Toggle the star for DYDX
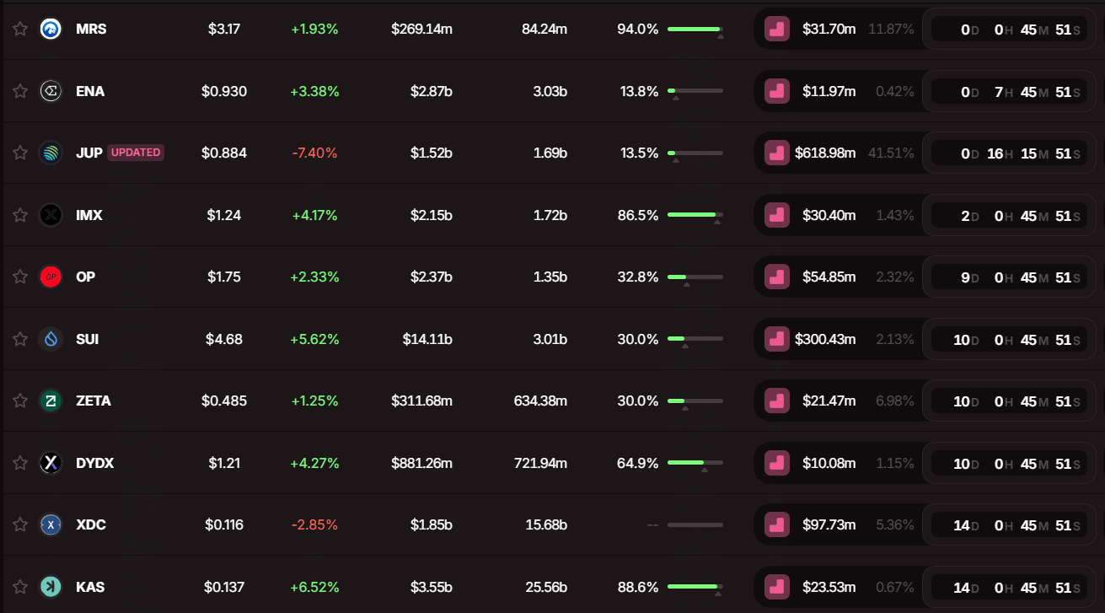The image size is (1105, 613). (20, 463)
